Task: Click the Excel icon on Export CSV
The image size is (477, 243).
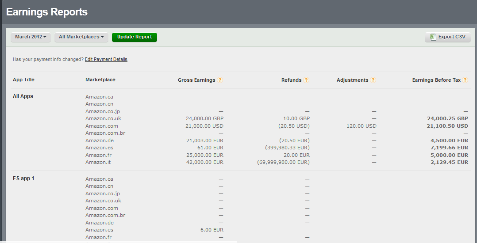Action: [433, 37]
